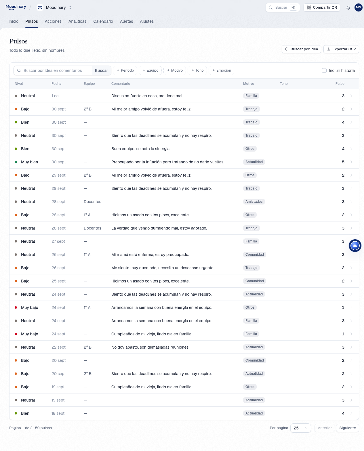
Task: Click the Compartir QR button
Action: pyautogui.click(x=322, y=7)
